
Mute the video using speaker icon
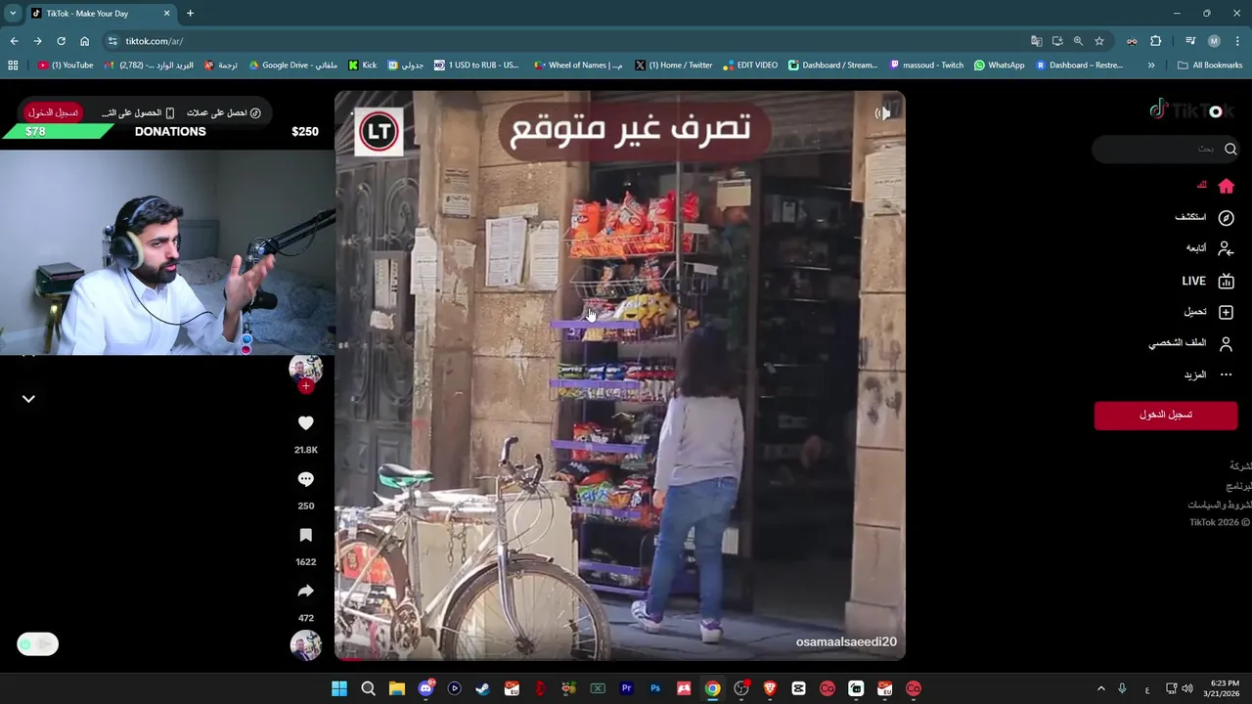(x=882, y=113)
